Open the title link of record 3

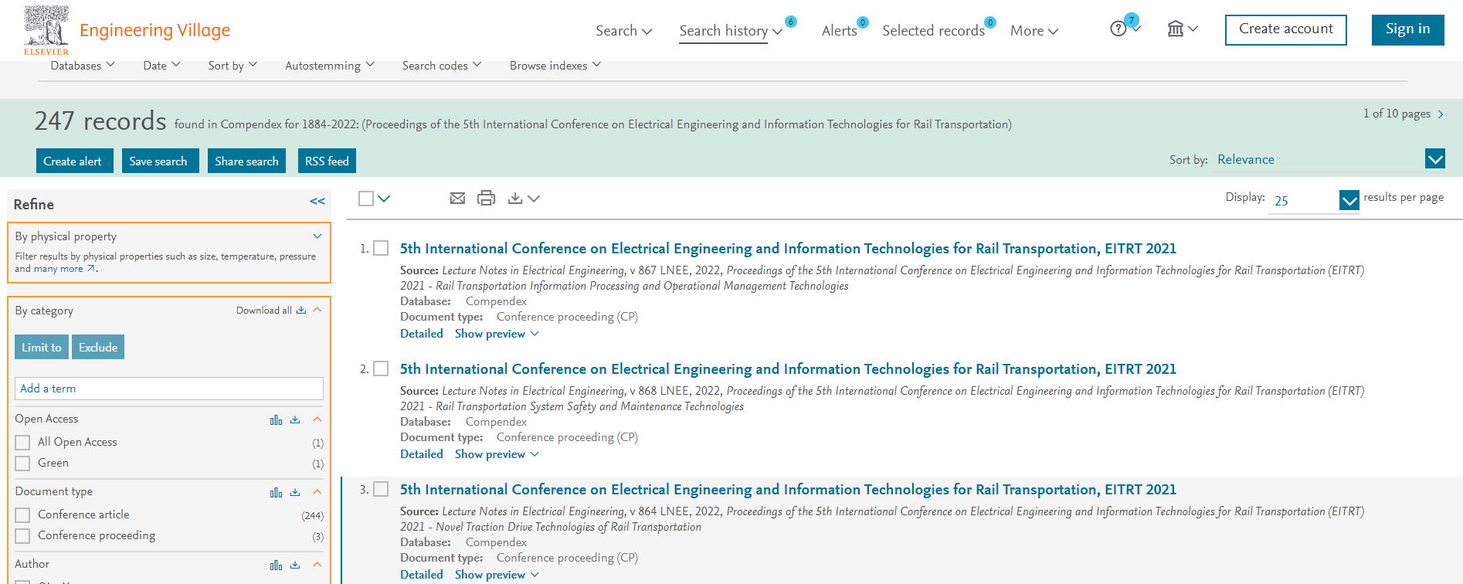788,489
